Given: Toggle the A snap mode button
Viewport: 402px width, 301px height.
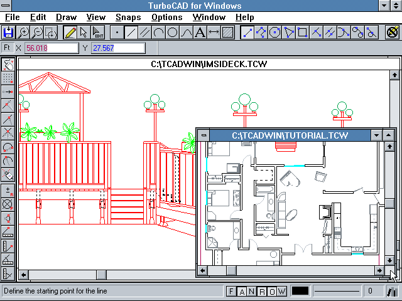Looking at the screenshot, I should tap(242, 291).
